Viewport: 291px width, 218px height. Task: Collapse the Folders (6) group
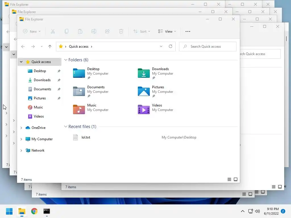[x=66, y=60]
